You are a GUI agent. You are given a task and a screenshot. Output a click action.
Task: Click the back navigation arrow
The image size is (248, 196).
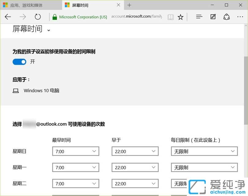tap(8, 17)
